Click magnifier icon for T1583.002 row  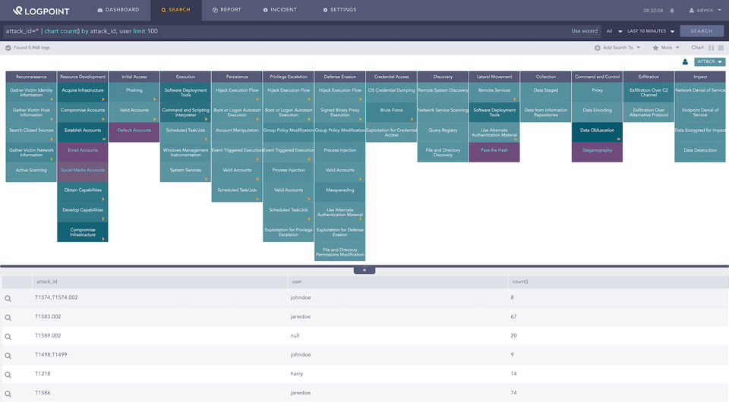coord(8,318)
